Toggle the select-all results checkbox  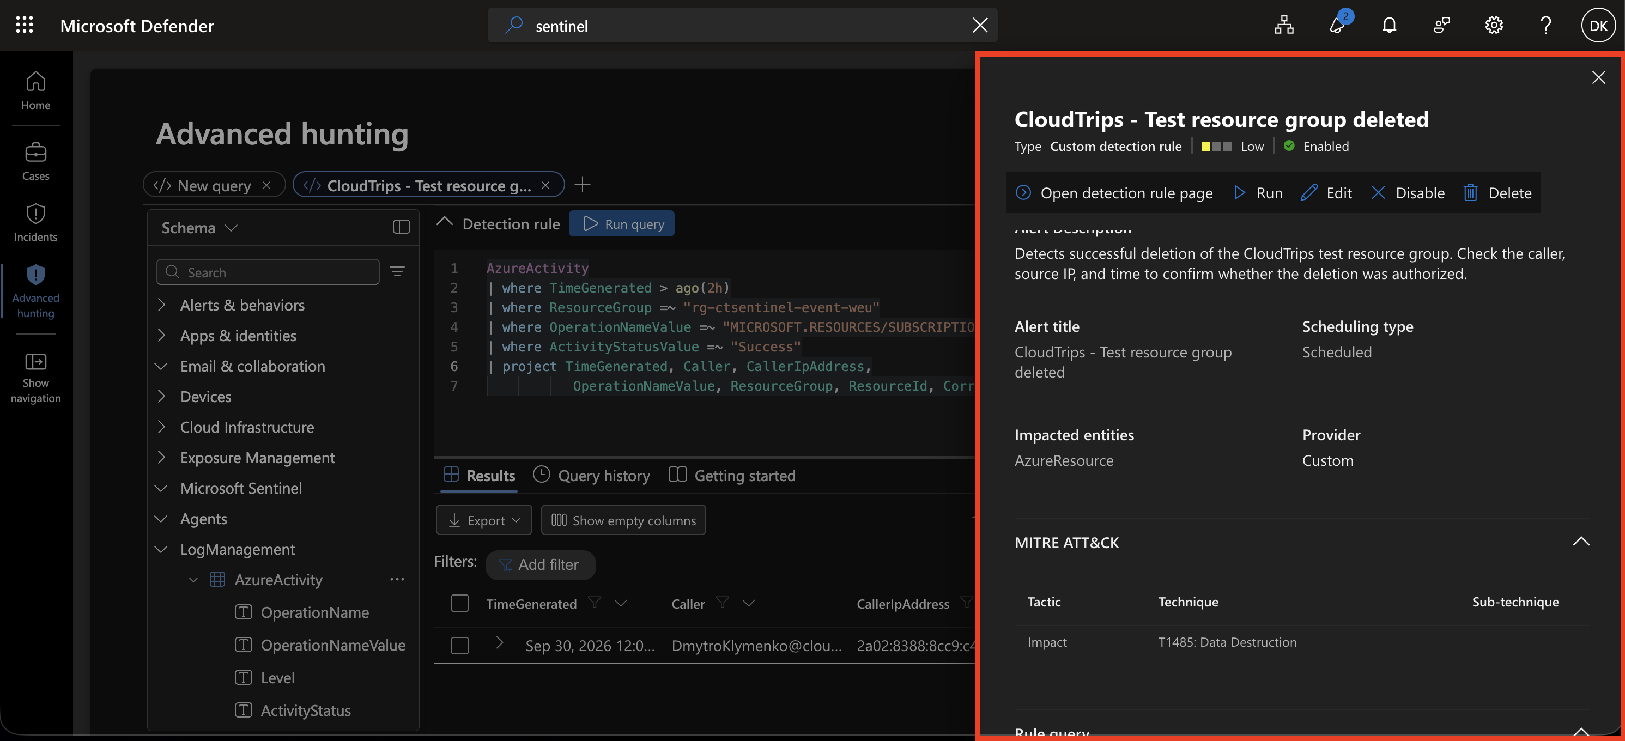pyautogui.click(x=460, y=604)
